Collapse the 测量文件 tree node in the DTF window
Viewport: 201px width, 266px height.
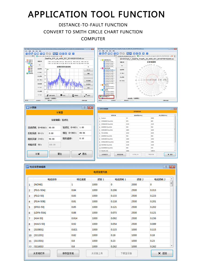[x=26, y=62]
